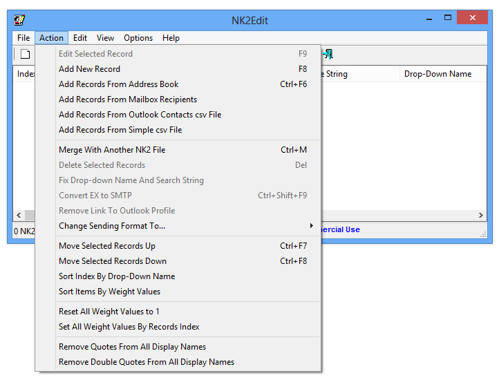Open the Help menu
The height and width of the screenshot is (380, 499).
(171, 38)
